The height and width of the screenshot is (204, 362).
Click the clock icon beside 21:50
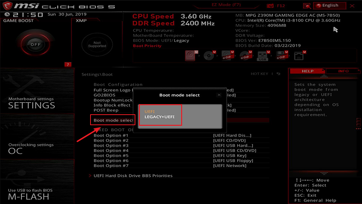tap(7, 15)
